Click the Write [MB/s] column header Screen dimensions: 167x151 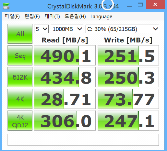[x=128, y=40]
